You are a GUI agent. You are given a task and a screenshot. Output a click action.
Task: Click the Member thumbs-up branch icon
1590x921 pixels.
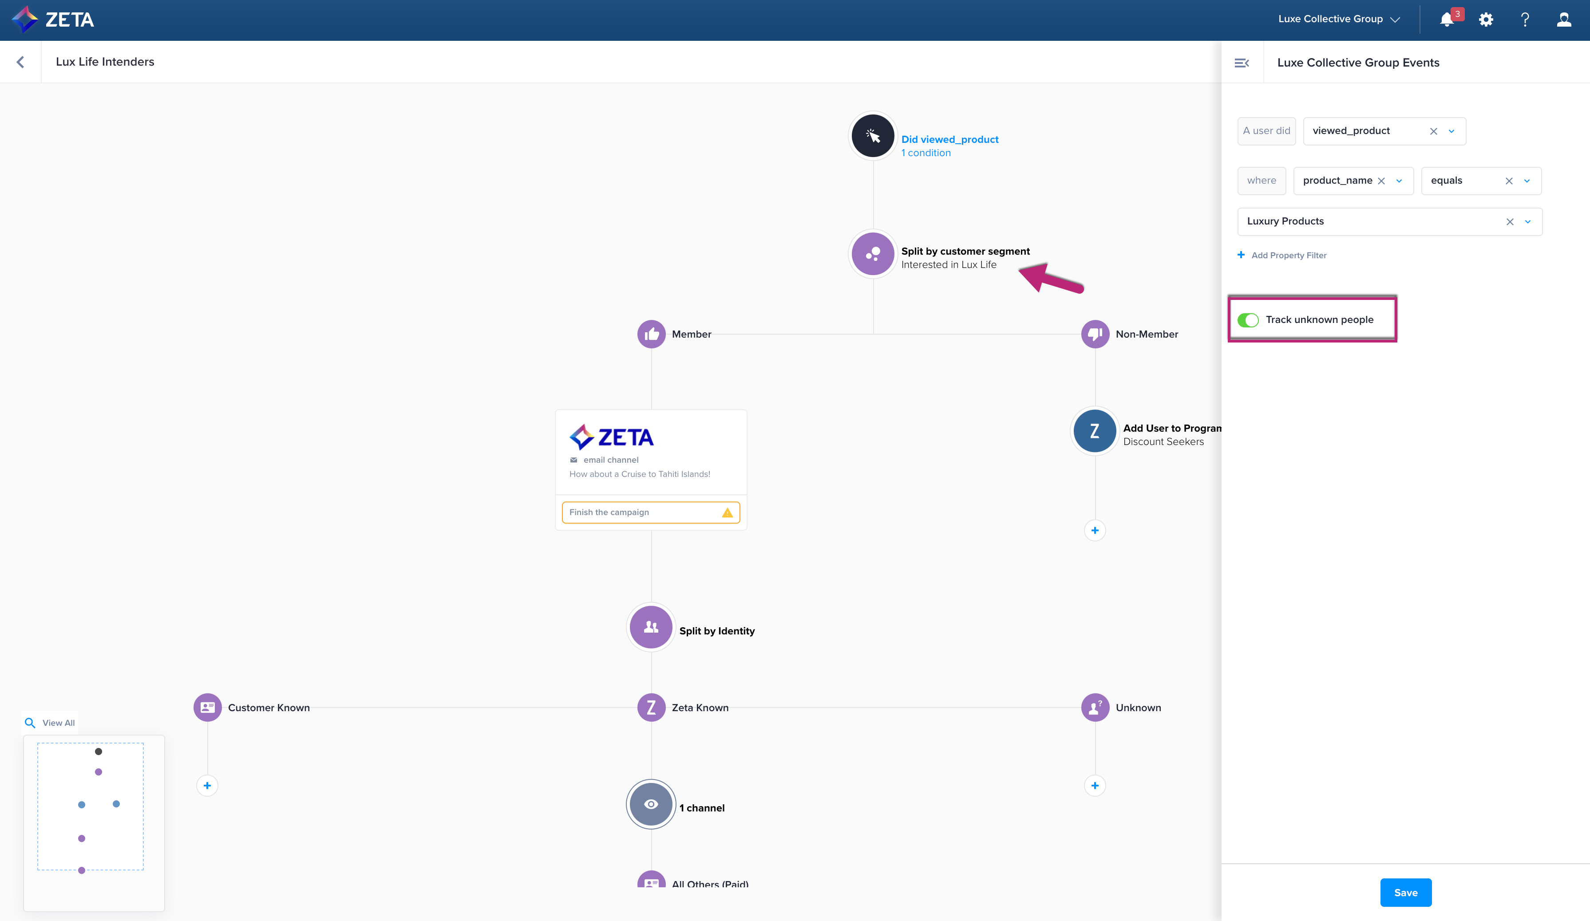(651, 334)
